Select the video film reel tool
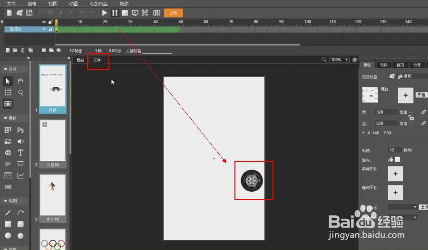This screenshot has height=250, width=428. click(8, 153)
